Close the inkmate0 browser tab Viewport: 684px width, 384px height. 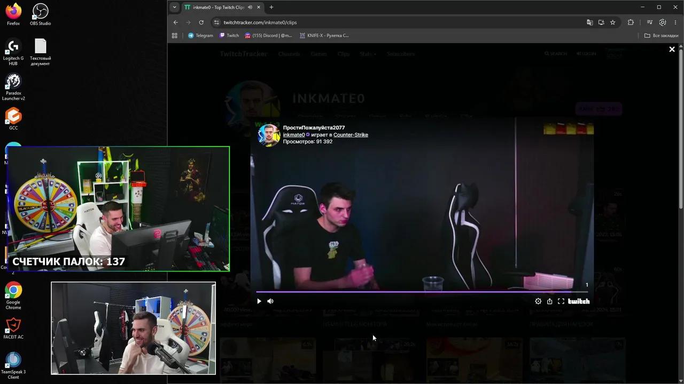[259, 7]
